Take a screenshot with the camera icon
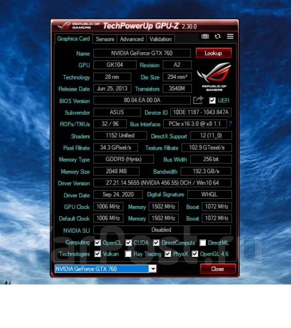291x328 pixels. [205, 36]
